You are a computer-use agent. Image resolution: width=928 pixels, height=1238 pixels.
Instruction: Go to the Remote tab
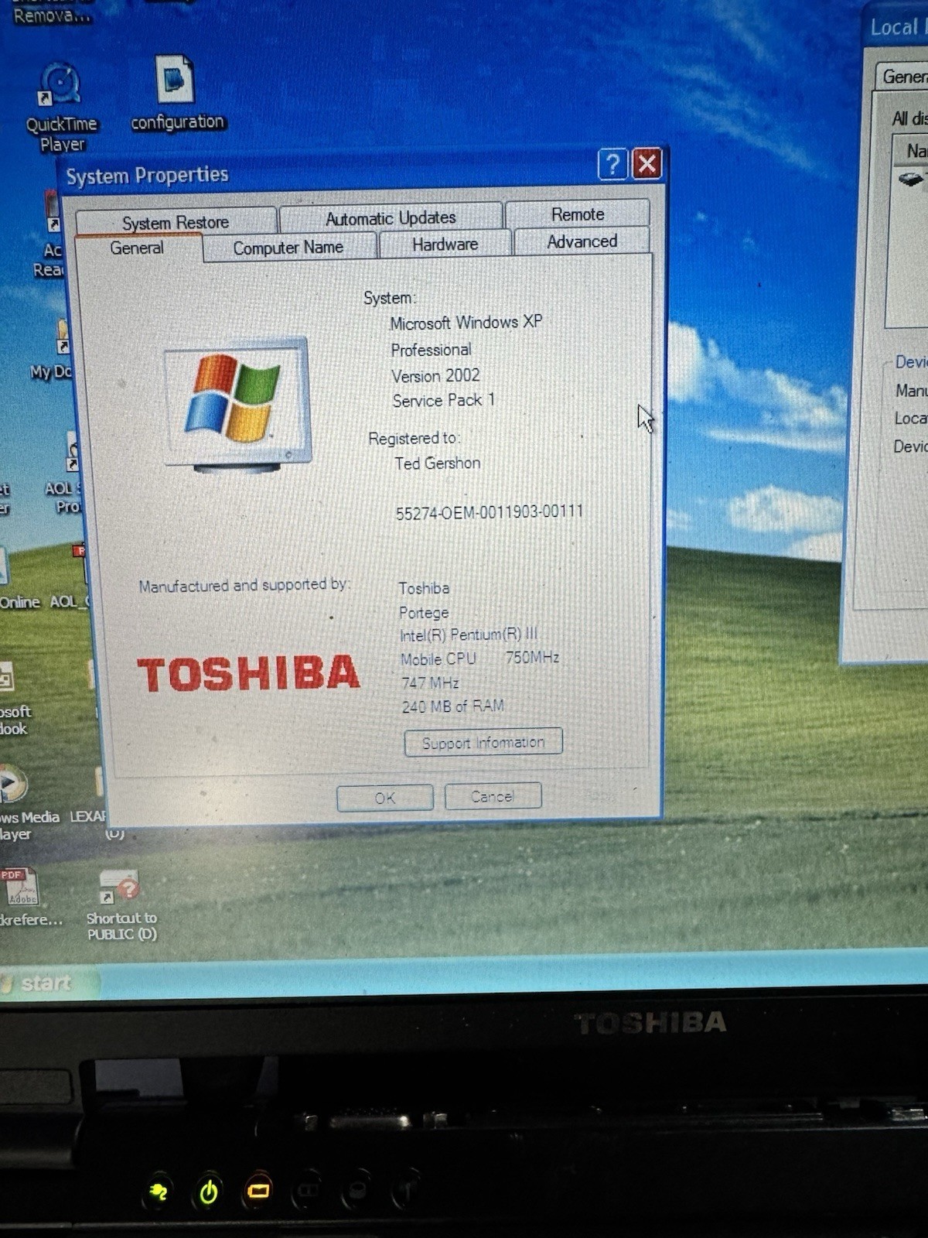click(578, 214)
